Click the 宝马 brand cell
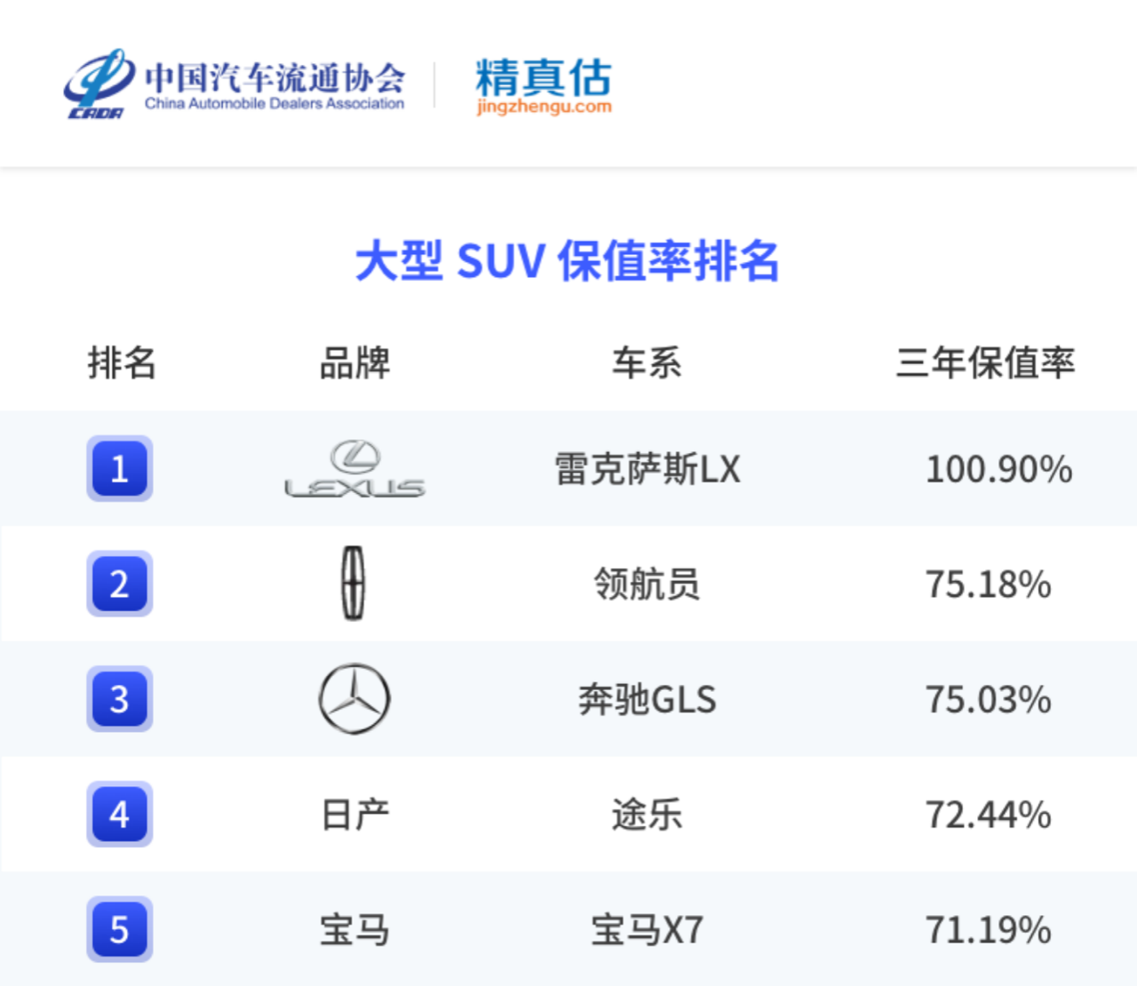Viewport: 1137px width, 986px height. [x=354, y=931]
